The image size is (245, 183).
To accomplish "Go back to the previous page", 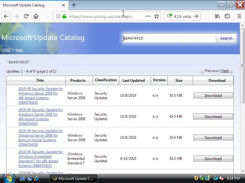I will [6, 16].
